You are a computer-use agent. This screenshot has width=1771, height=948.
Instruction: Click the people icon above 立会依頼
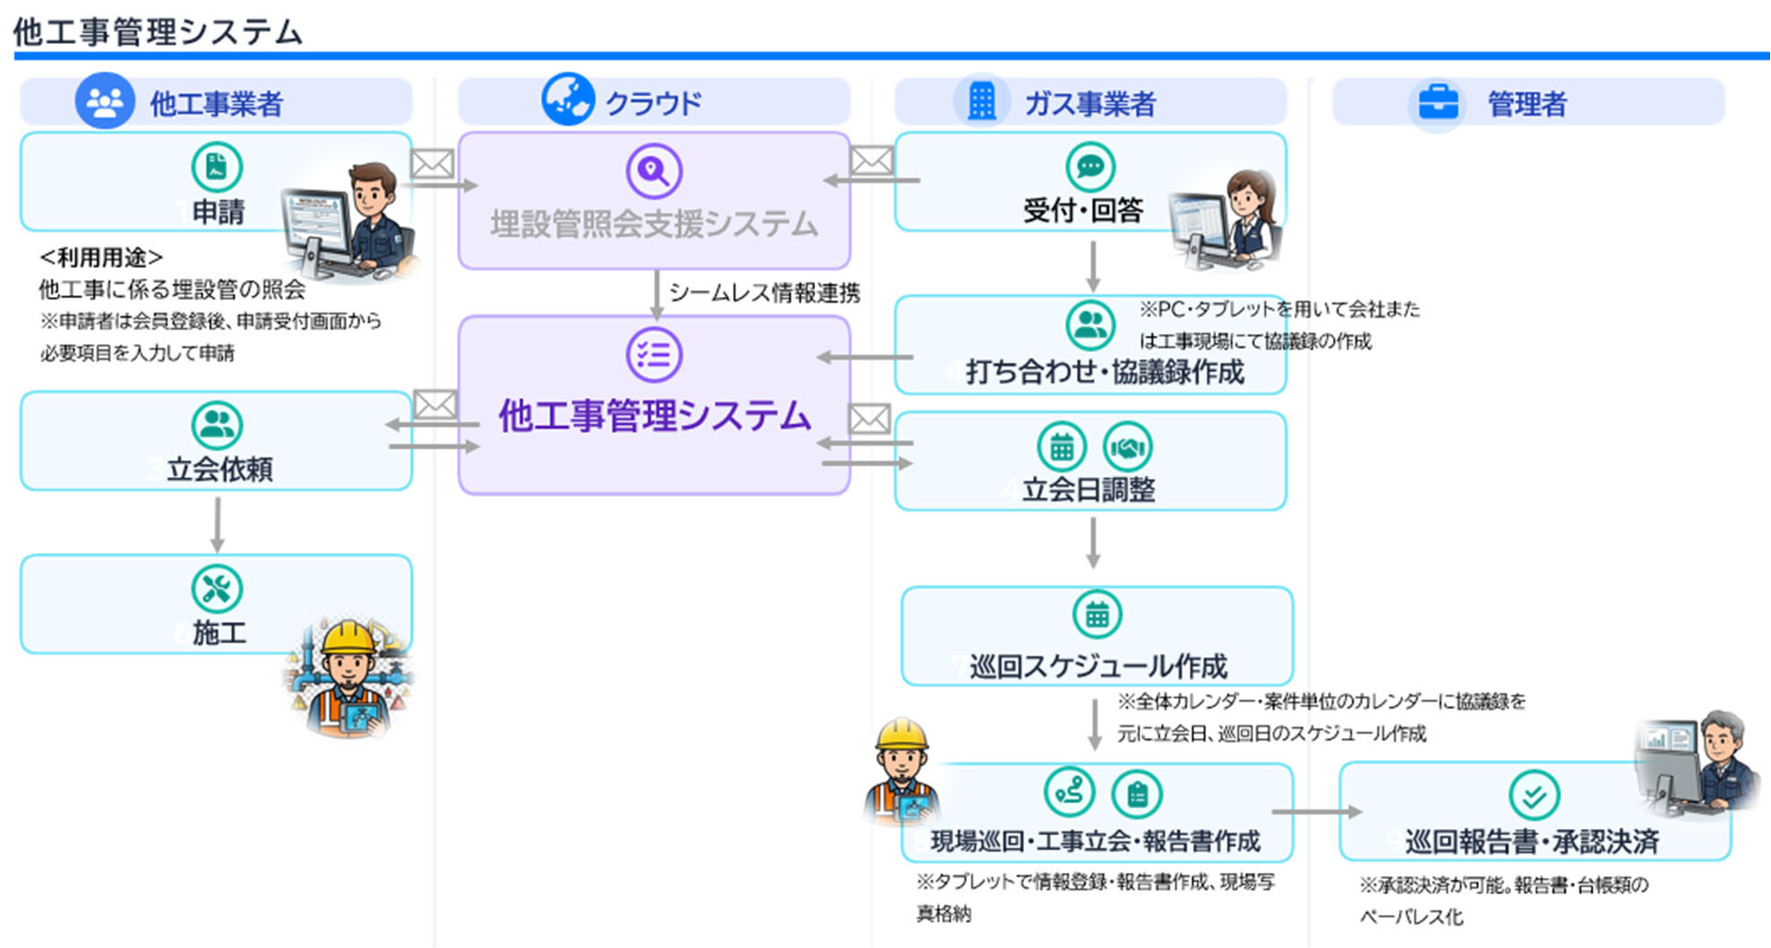pyautogui.click(x=217, y=424)
